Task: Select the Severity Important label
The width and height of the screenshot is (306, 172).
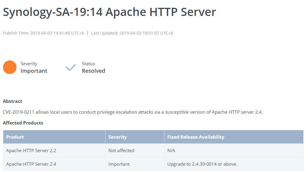Action: 34,68
